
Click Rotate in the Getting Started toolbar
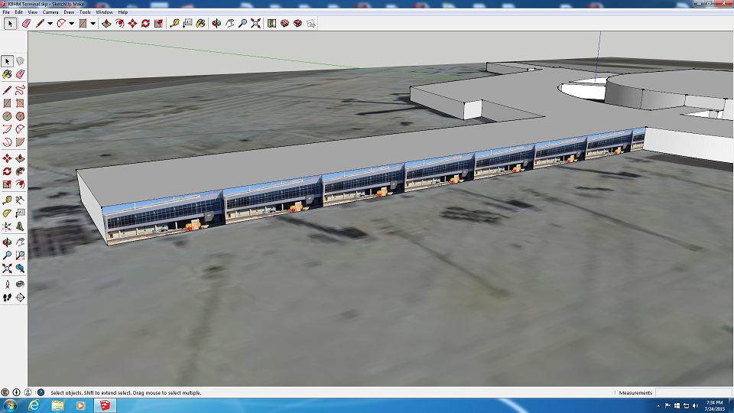[x=145, y=24]
